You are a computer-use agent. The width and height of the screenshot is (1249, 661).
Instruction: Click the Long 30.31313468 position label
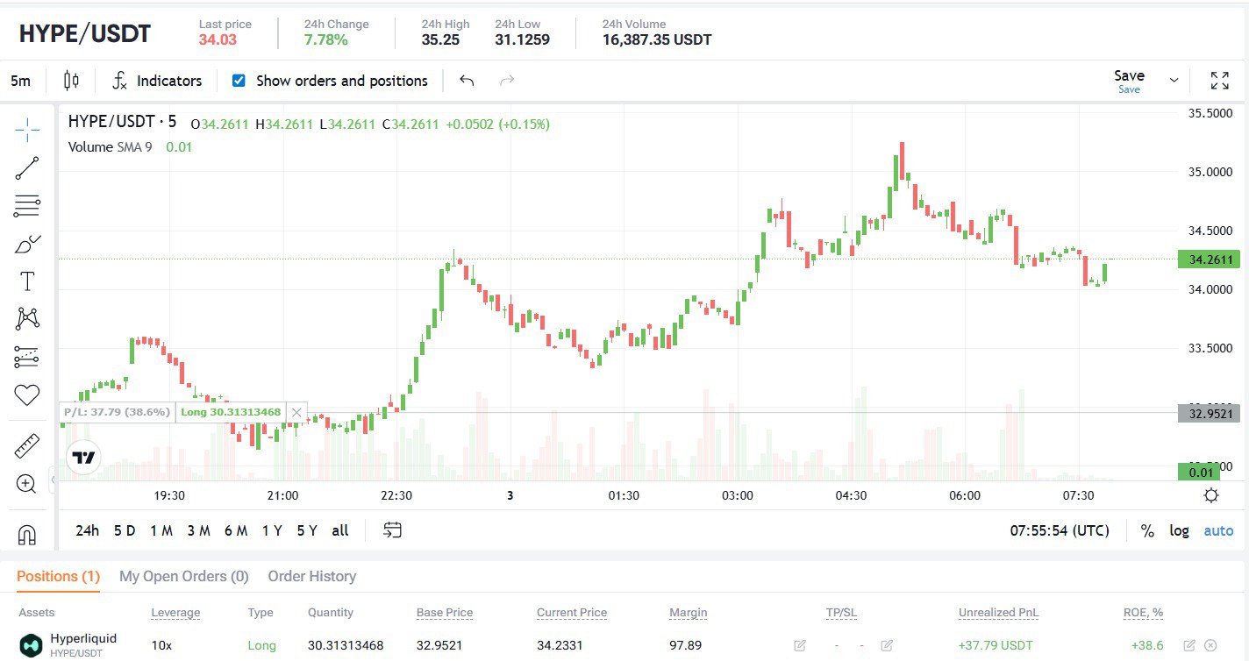tap(231, 412)
